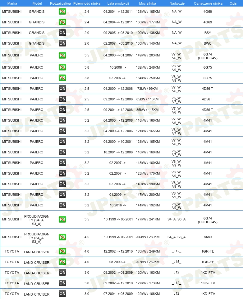Image resolution: width=243 pixels, height=299 pixels.
Task: Select the ON icon for Pajero 141kW / 192KM
Action: pos(62,205)
